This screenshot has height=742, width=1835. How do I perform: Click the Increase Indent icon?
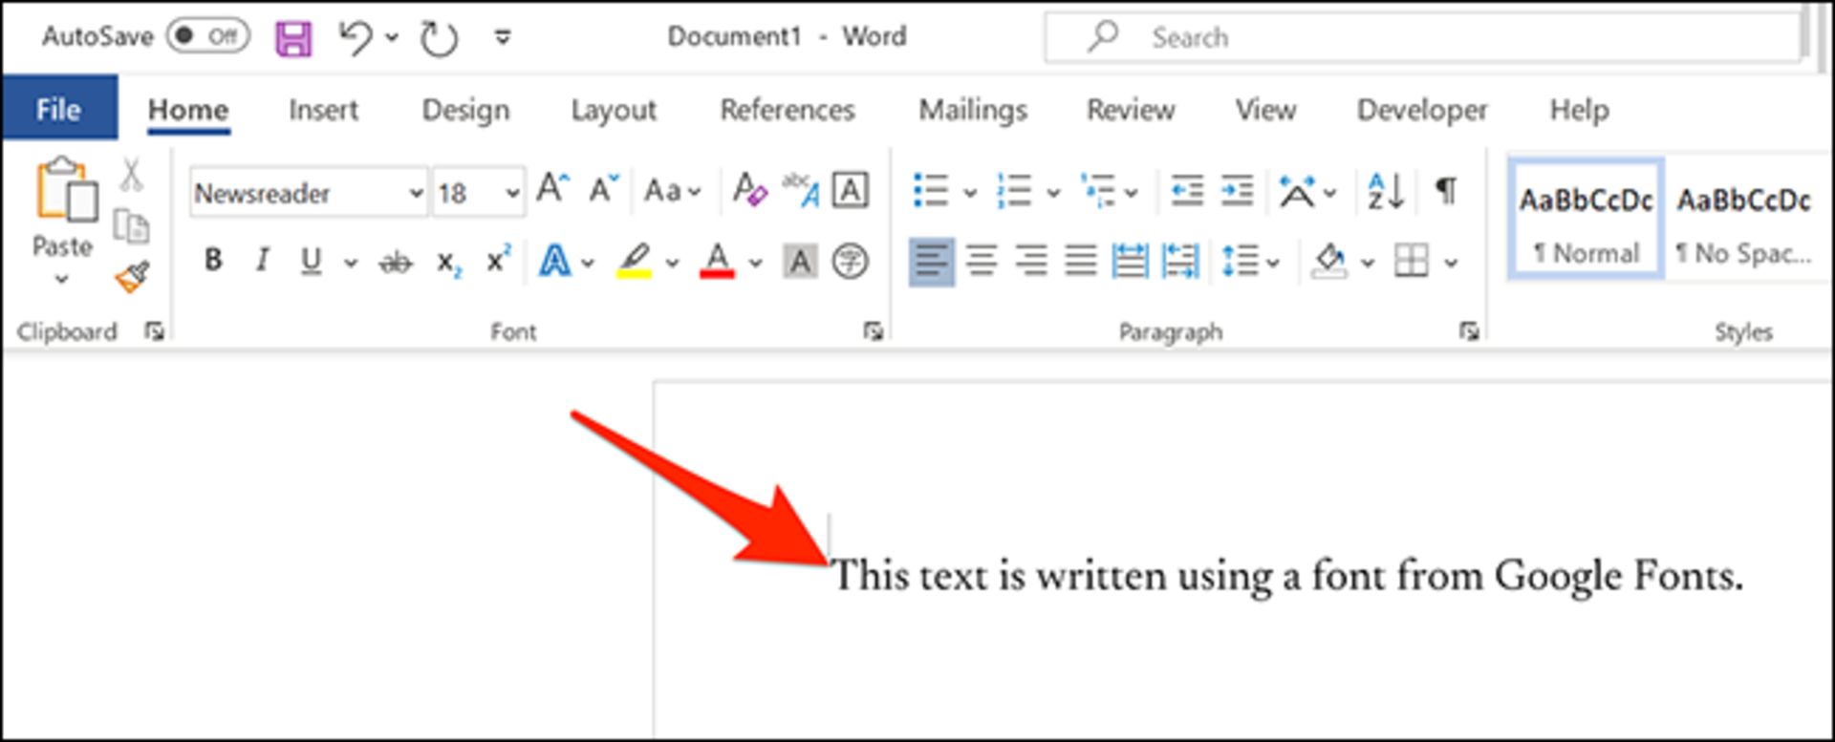pos(1237,191)
